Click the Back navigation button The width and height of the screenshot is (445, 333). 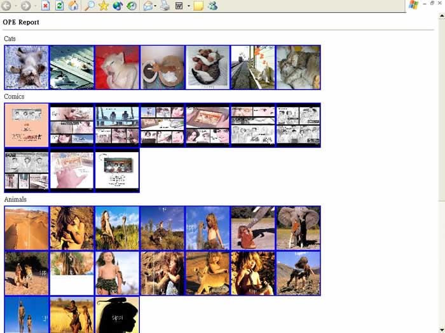click(x=6, y=6)
